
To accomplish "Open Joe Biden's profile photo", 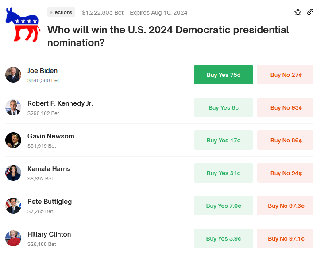I will coord(13,75).
